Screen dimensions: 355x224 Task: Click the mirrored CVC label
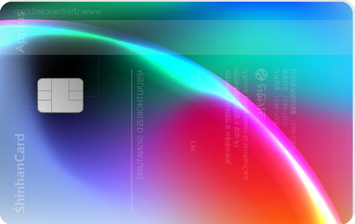(193, 147)
